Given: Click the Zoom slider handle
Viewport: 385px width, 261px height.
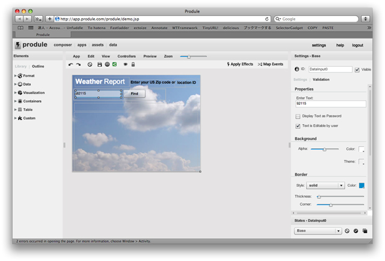Looking at the screenshot, I should [x=189, y=57].
